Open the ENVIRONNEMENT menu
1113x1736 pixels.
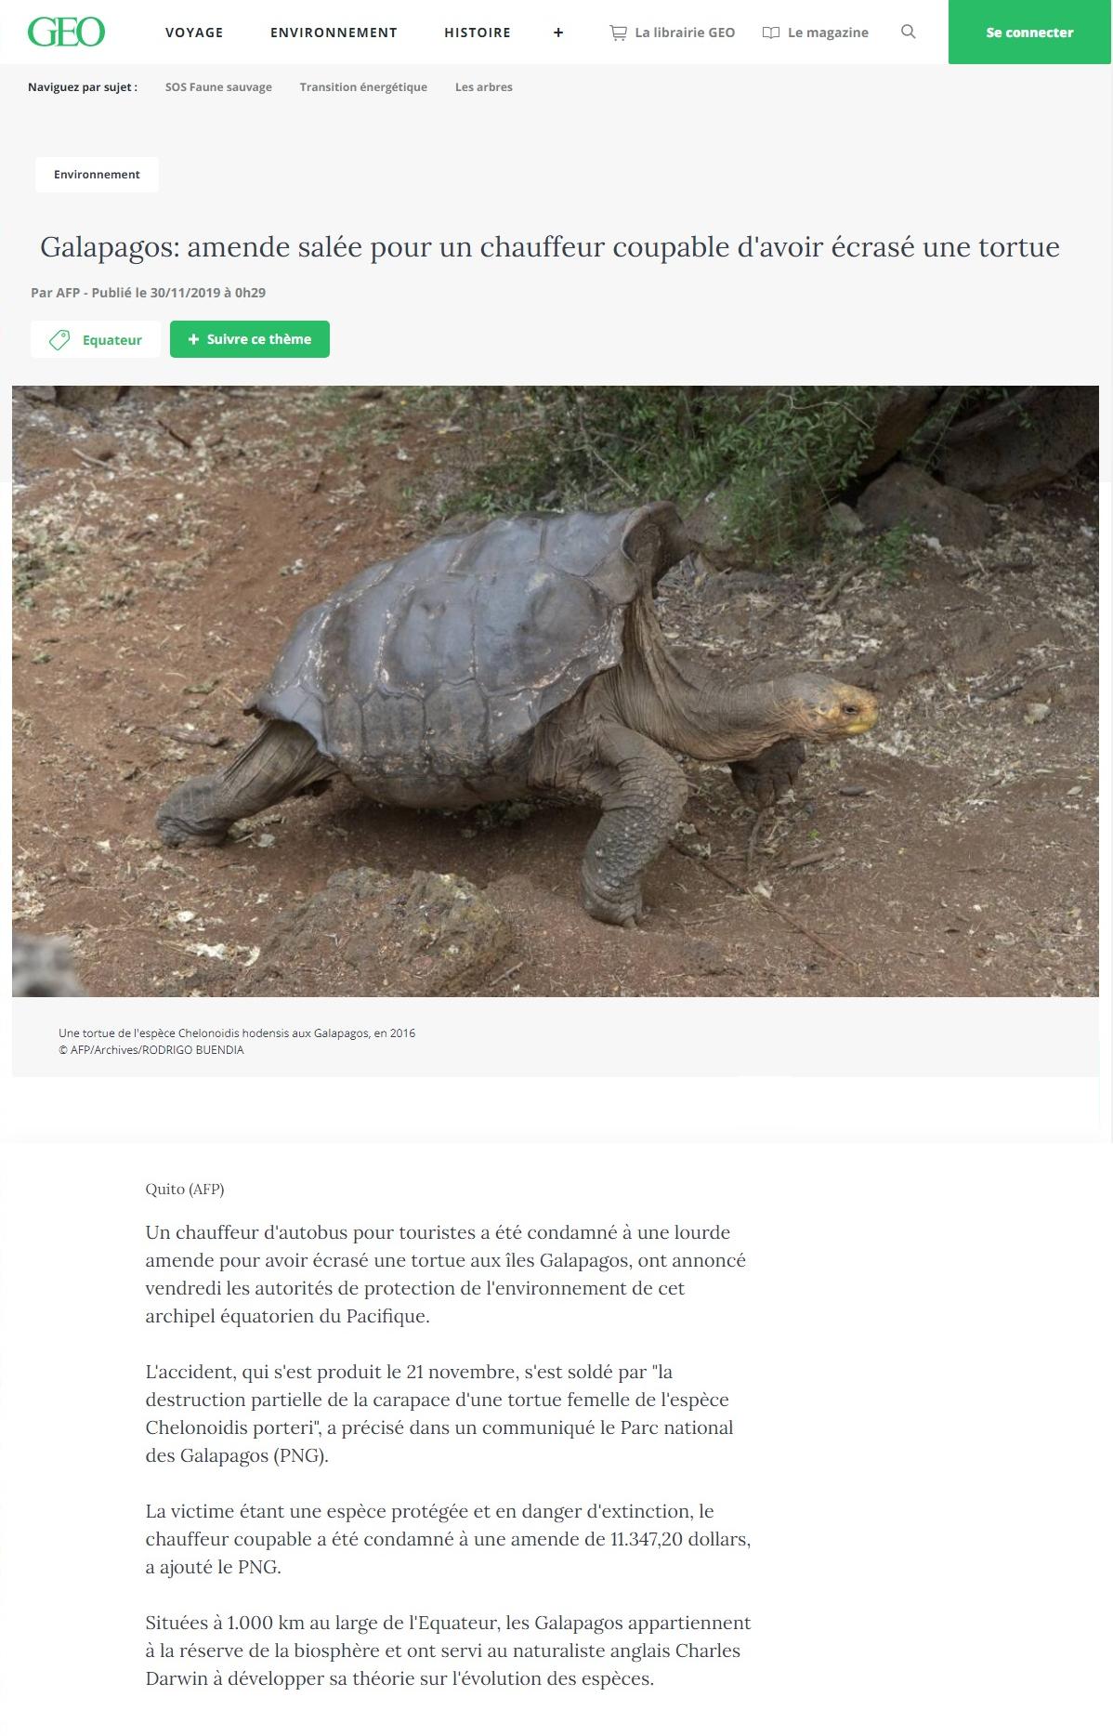coord(334,33)
